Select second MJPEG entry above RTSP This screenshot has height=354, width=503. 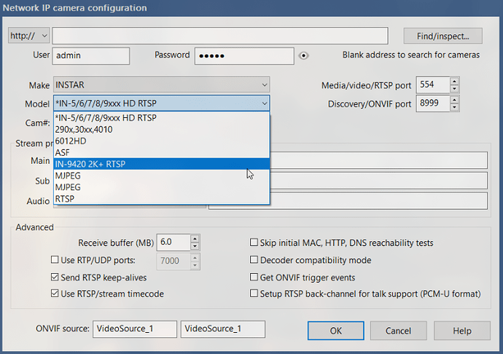click(x=161, y=187)
